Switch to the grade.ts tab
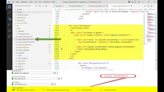This screenshot has height=92, width=164. tap(59, 6)
